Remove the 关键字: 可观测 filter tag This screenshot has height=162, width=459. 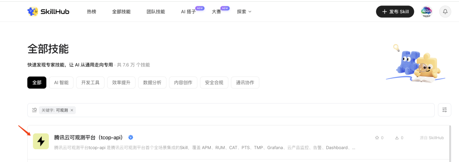tap(72, 110)
